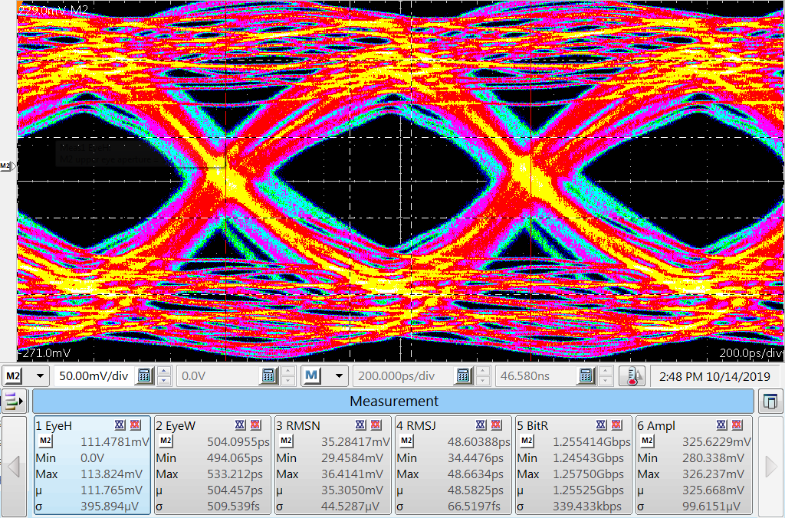Viewport: 785px width, 518px height.
Task: Click the thermometer calibration status icon
Action: click(631, 375)
